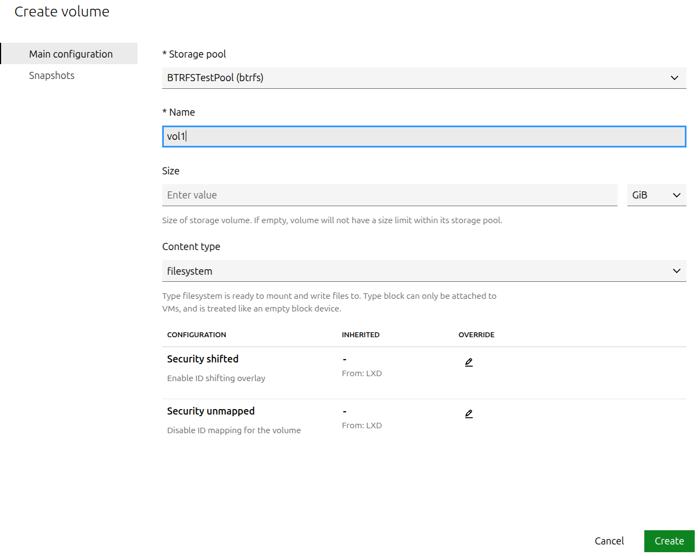The image size is (698, 556).
Task: Click the Security unmapped override pencil icon
Action: [x=468, y=414]
